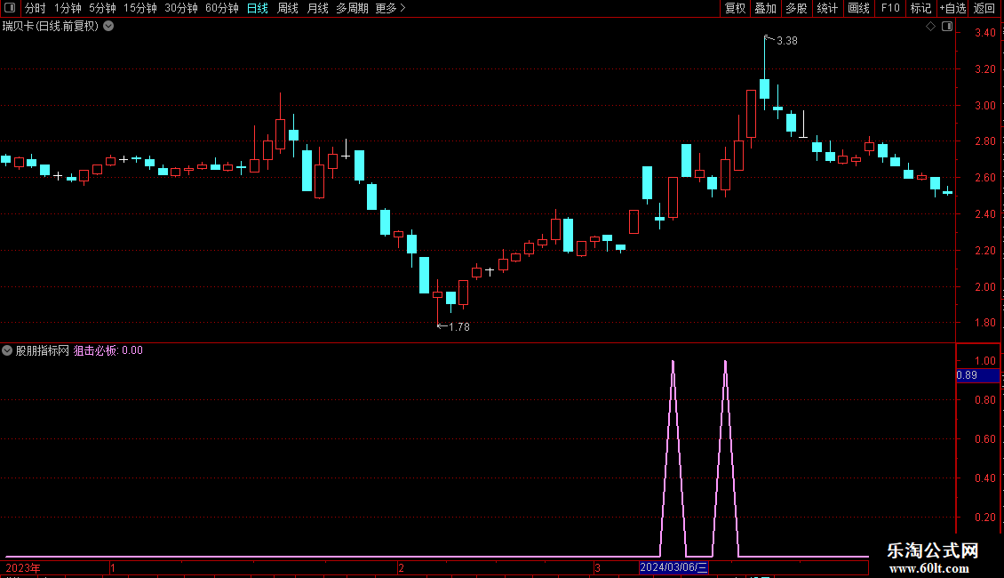
Task: Expand the 更多 periods menu
Action: coord(390,8)
